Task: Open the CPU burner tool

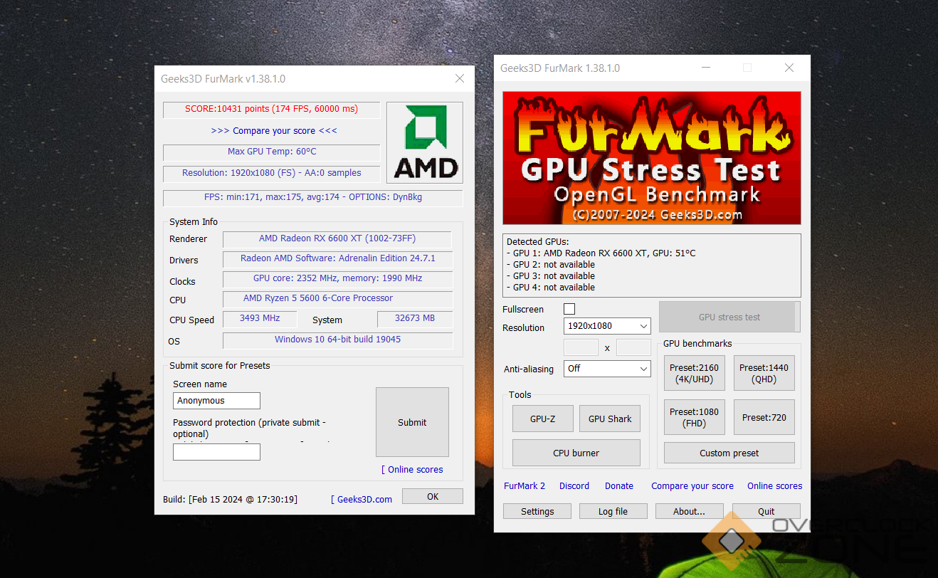Action: [576, 453]
